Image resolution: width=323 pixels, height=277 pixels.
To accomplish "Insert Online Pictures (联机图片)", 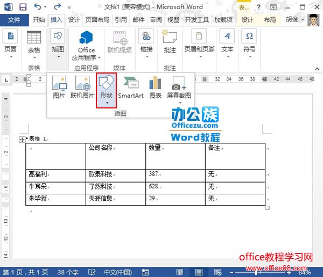I will 82,87.
